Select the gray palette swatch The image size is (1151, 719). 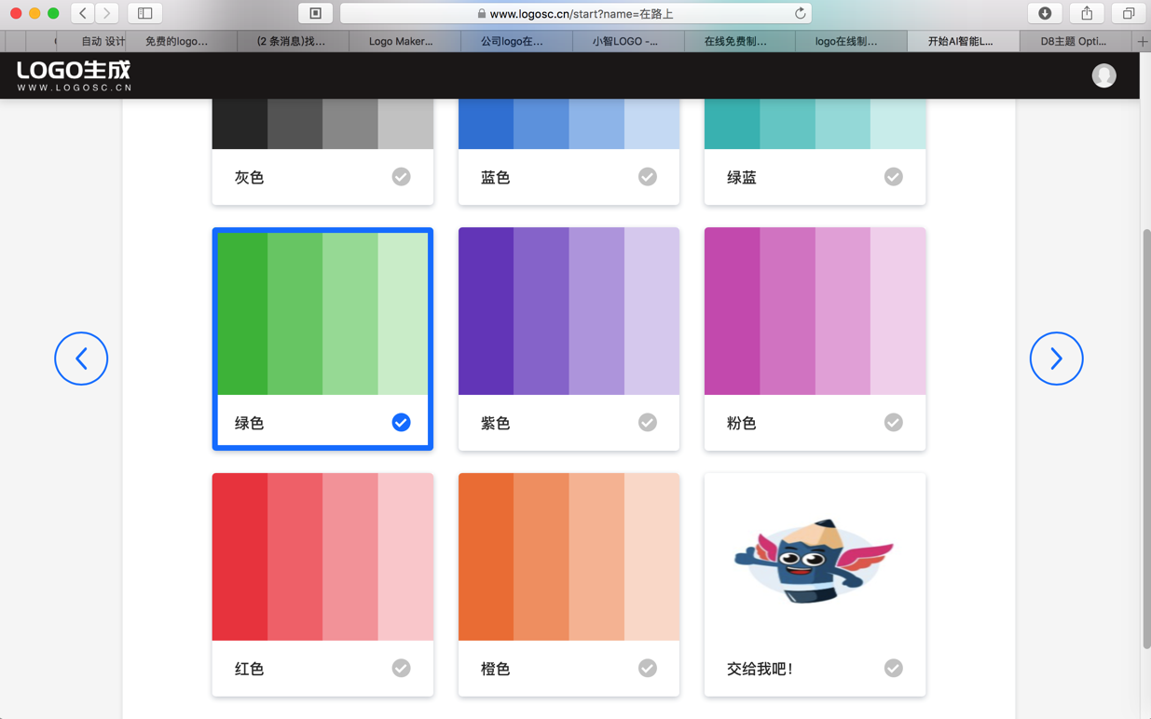pyautogui.click(x=322, y=124)
